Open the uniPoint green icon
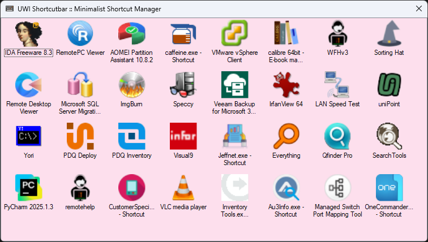 (x=389, y=85)
